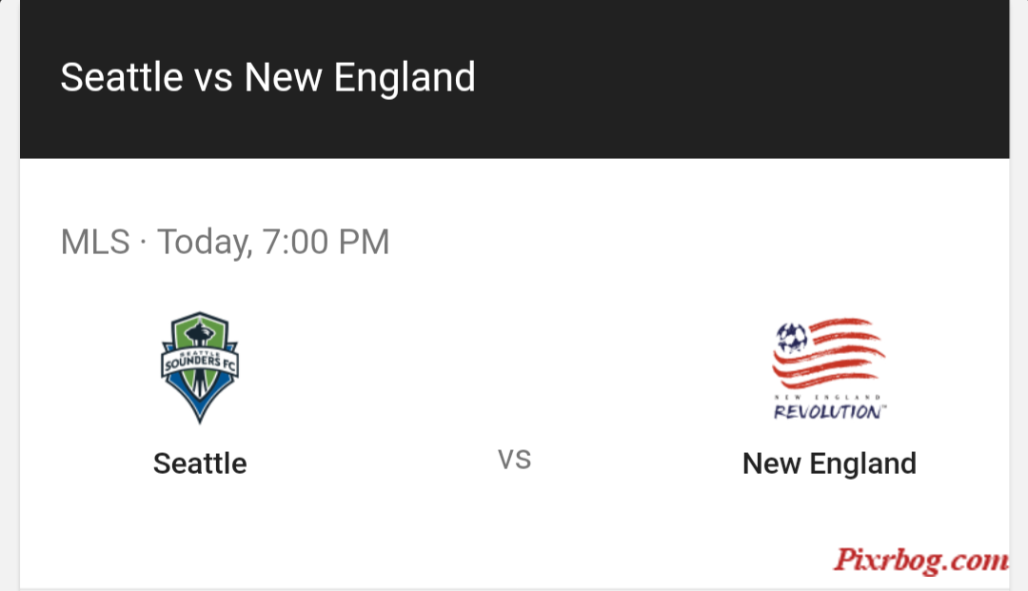The image size is (1028, 591).
Task: Visit the Pixrbog.com watermark link
Action: (x=921, y=561)
